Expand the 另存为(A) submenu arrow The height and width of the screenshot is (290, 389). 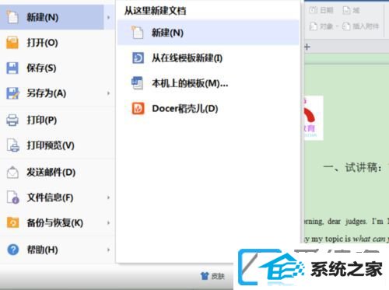click(108, 93)
